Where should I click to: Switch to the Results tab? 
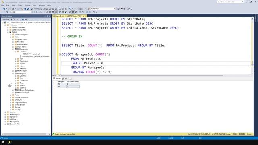click(x=57, y=79)
